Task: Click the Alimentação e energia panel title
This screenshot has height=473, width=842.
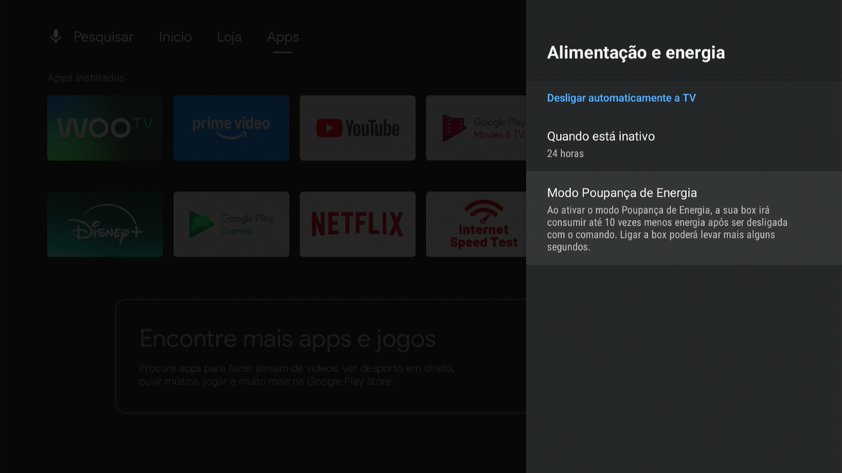Action: click(x=636, y=52)
